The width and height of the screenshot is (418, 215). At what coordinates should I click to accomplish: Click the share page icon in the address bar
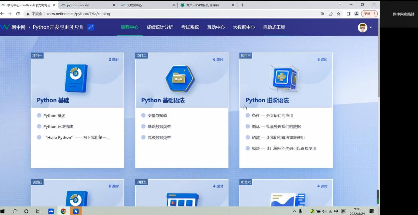tap(331, 14)
